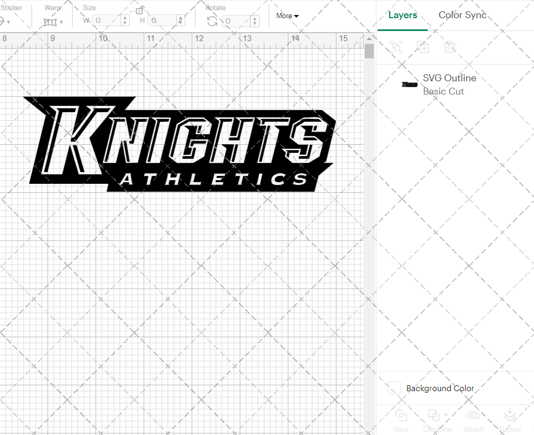Screen dimensions: 534x435
Task: Unlock the size aspect ratio lock
Action: [140, 10]
